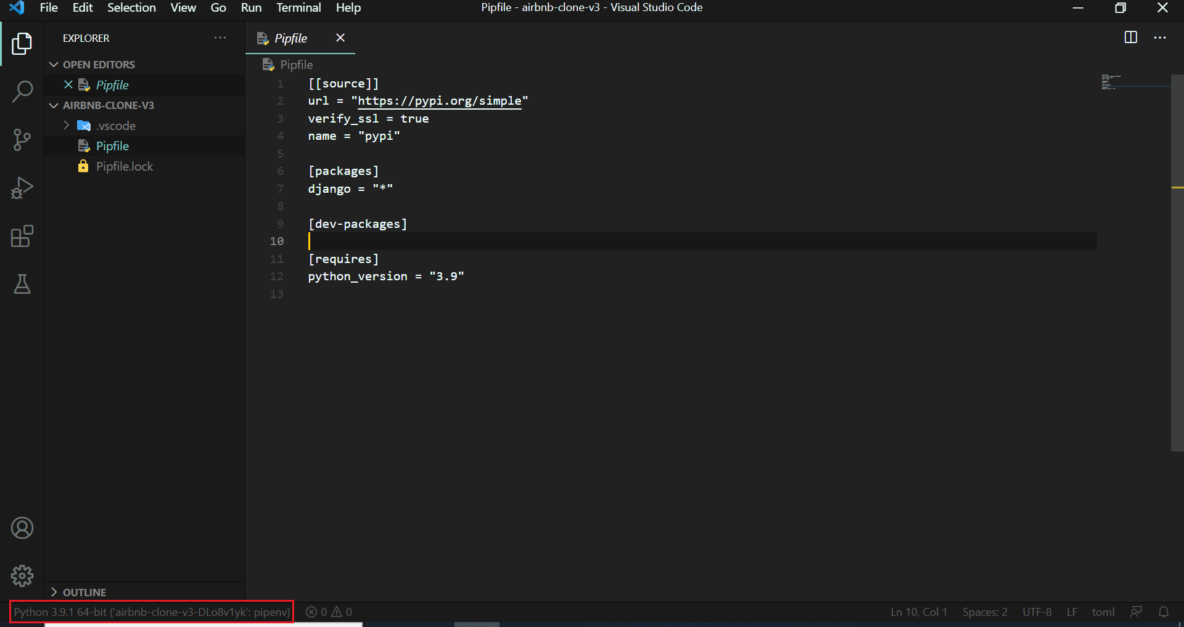
Task: Change language mode toml
Action: [1103, 612]
